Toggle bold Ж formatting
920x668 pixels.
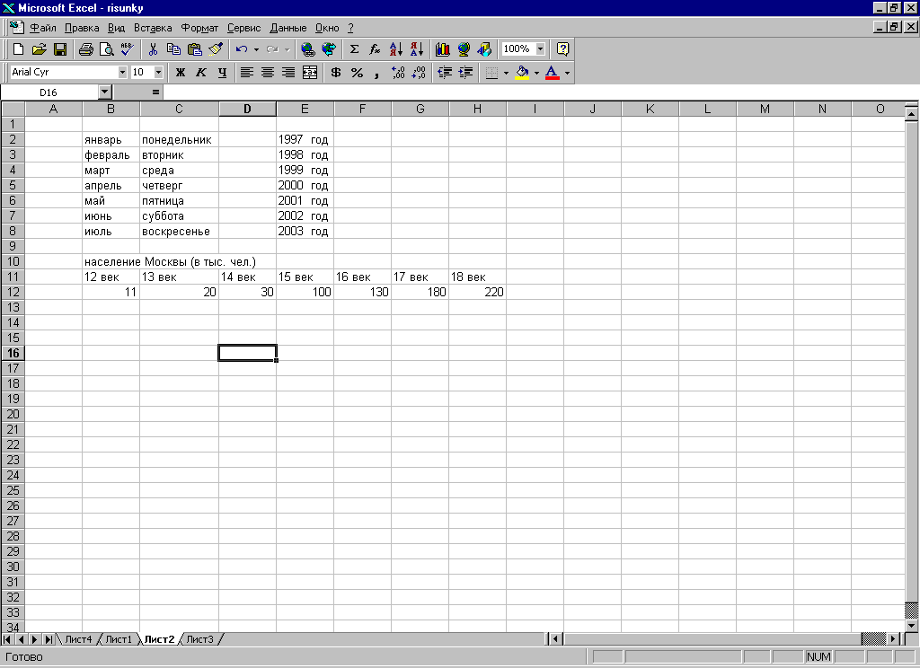coord(181,73)
